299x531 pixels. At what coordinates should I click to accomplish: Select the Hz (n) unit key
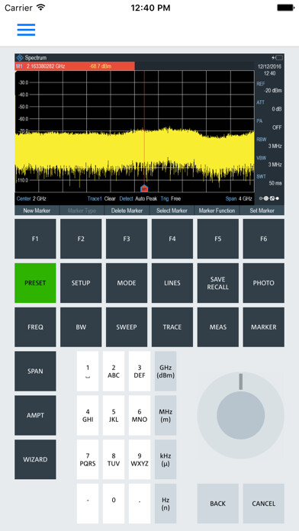point(166,504)
